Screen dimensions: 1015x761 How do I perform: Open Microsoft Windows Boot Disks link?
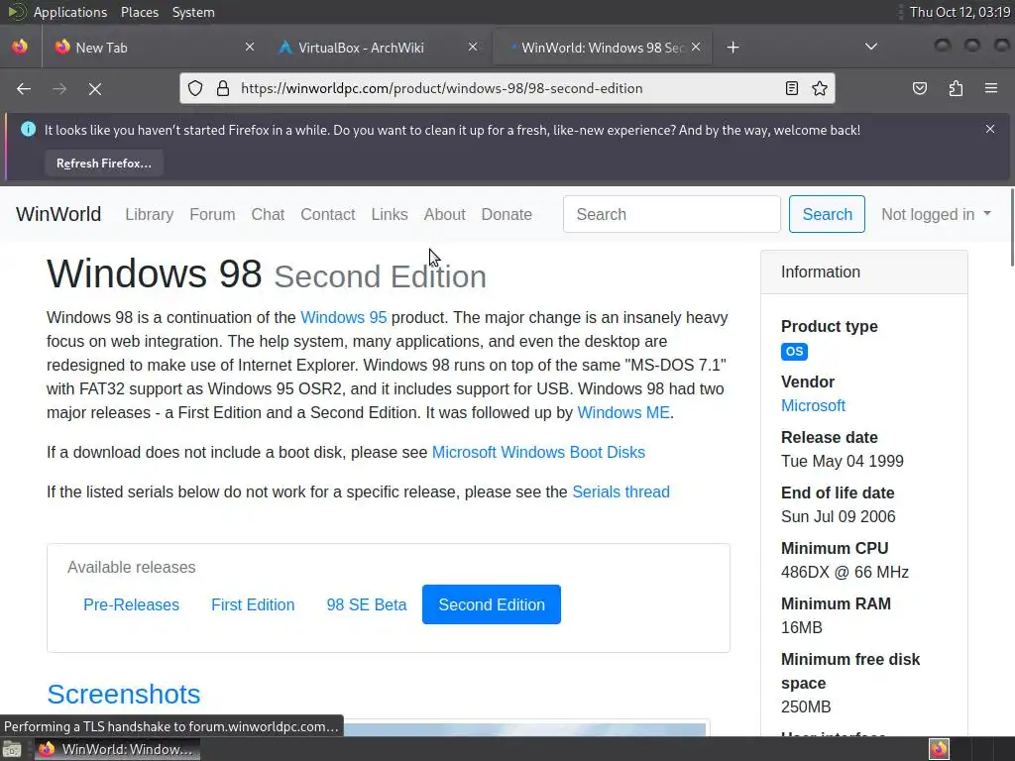point(538,452)
